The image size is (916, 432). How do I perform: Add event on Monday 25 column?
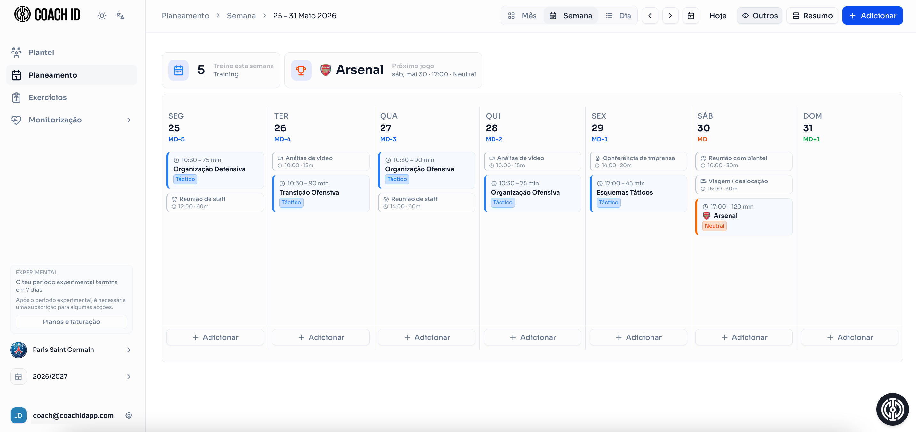(215, 337)
